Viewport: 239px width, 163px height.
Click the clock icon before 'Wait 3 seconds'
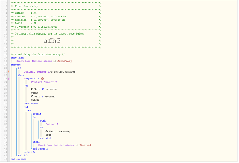[x=47, y=131]
